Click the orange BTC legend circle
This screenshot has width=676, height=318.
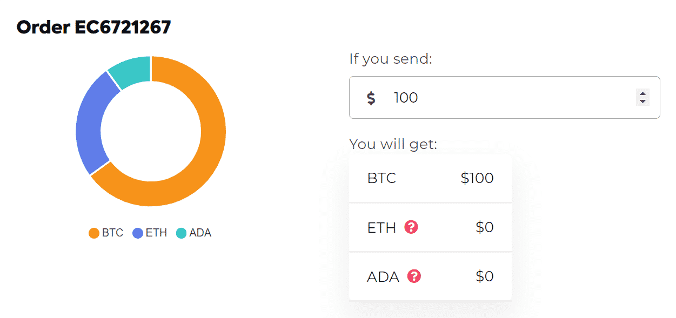pos(93,233)
